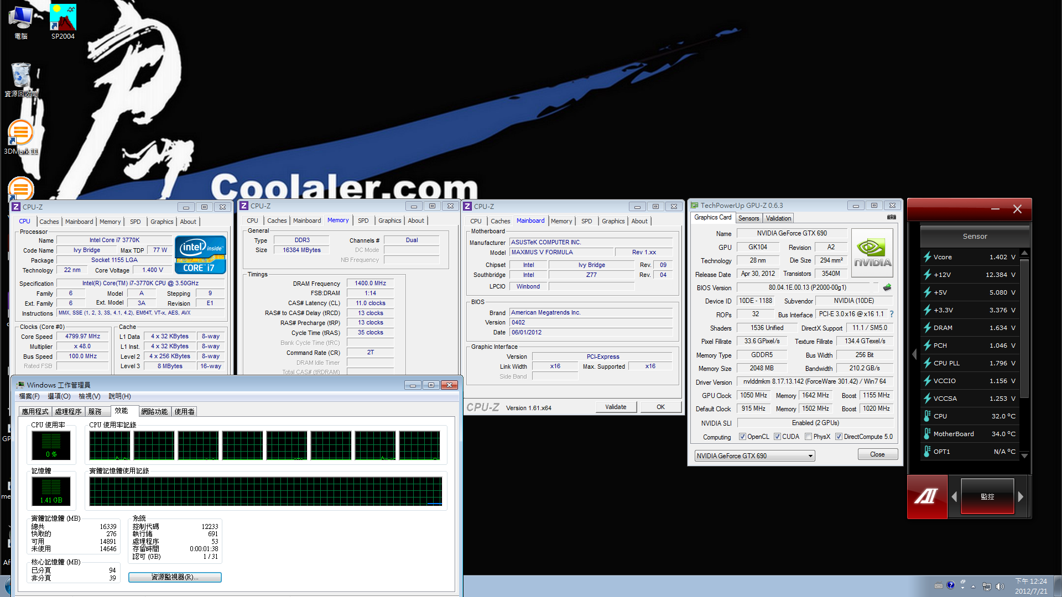This screenshot has height=597, width=1062.
Task: Open Graphics tab in Mainboard CPU-Z window
Action: (613, 221)
